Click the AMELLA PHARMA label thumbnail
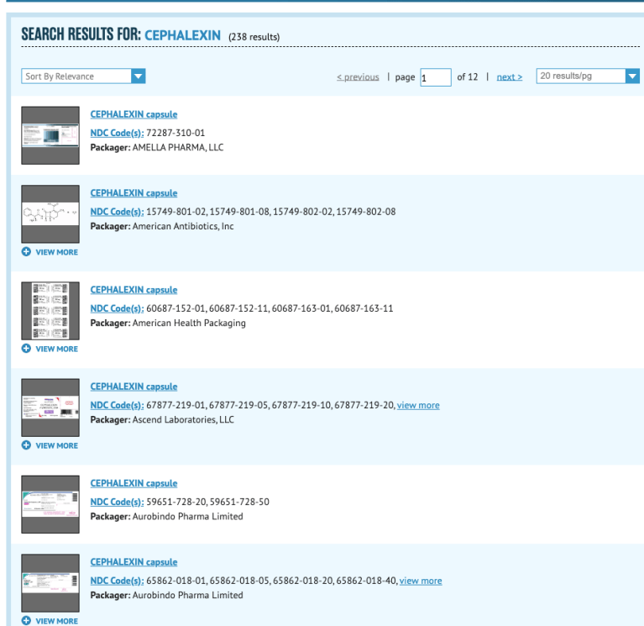This screenshot has height=626, width=644. [50, 135]
